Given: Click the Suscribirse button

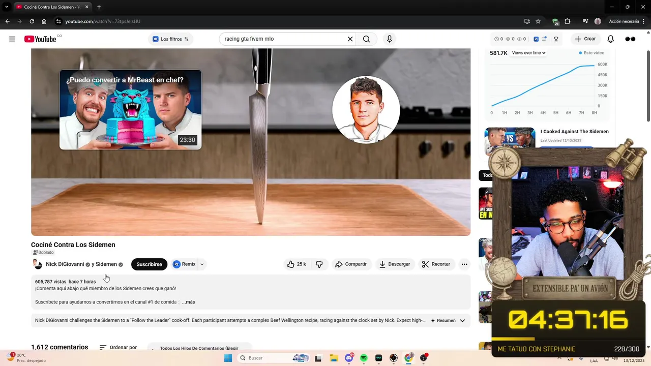Looking at the screenshot, I should [x=149, y=264].
